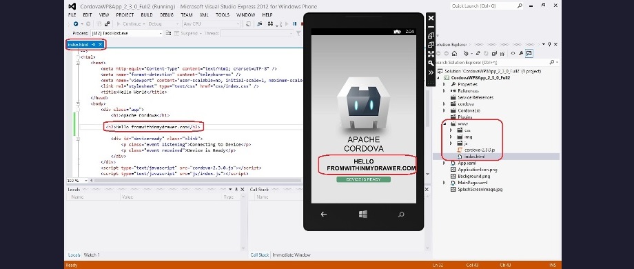Switch to the Watch 1 tab
Image resolution: width=634 pixels, height=269 pixels.
coord(92,255)
